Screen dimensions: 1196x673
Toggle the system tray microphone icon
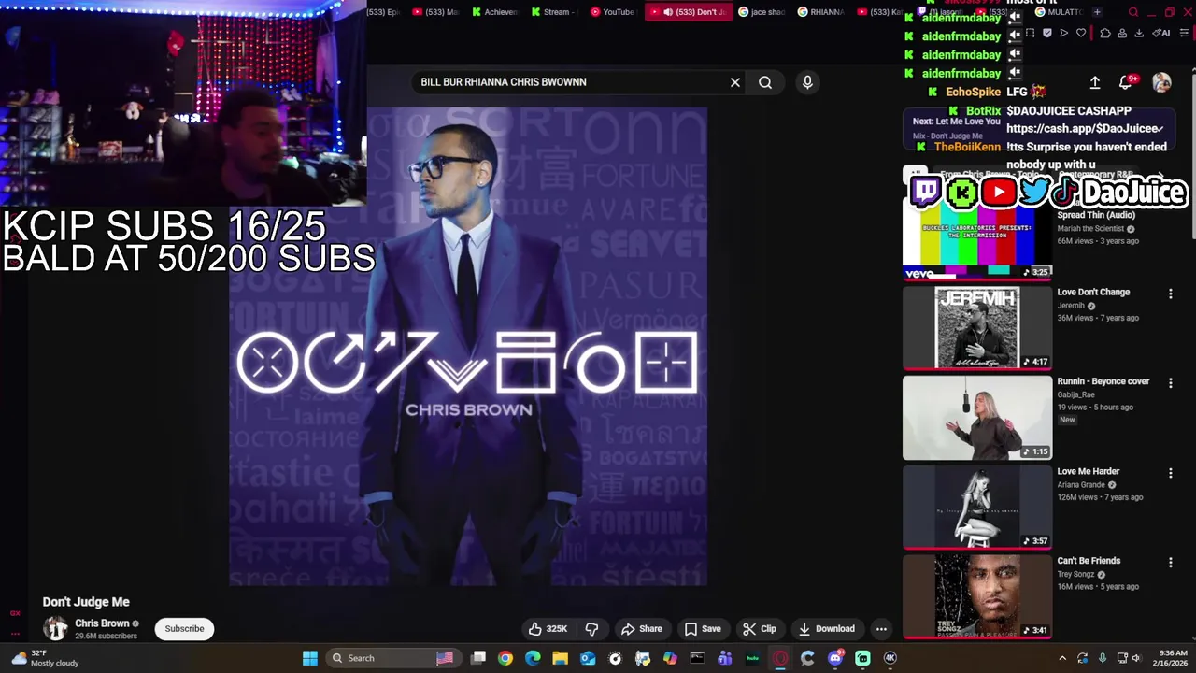(x=1103, y=658)
